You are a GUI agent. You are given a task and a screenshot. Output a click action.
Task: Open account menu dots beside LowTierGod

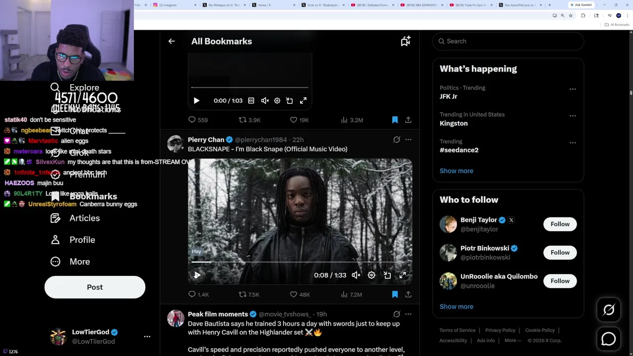click(x=147, y=336)
